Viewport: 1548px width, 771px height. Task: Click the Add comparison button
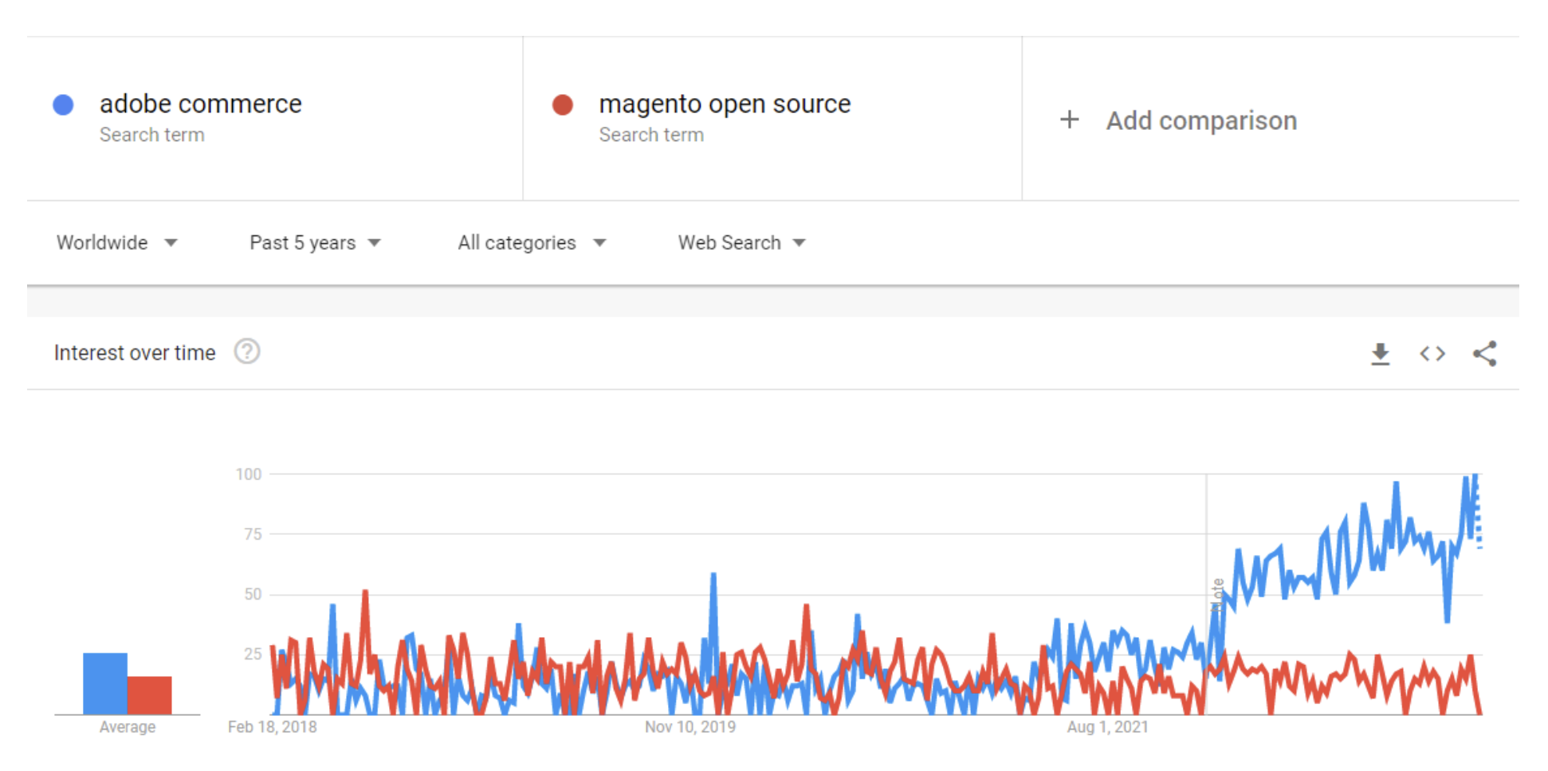coord(1200,120)
